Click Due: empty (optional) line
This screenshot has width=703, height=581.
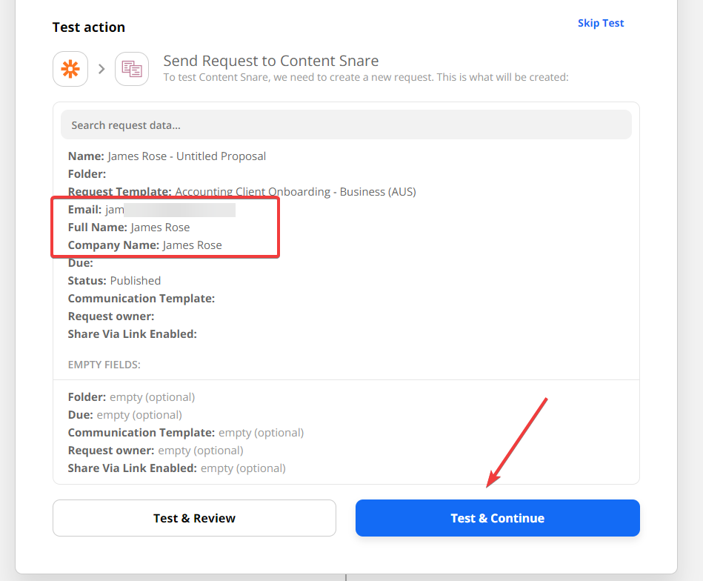(x=125, y=415)
